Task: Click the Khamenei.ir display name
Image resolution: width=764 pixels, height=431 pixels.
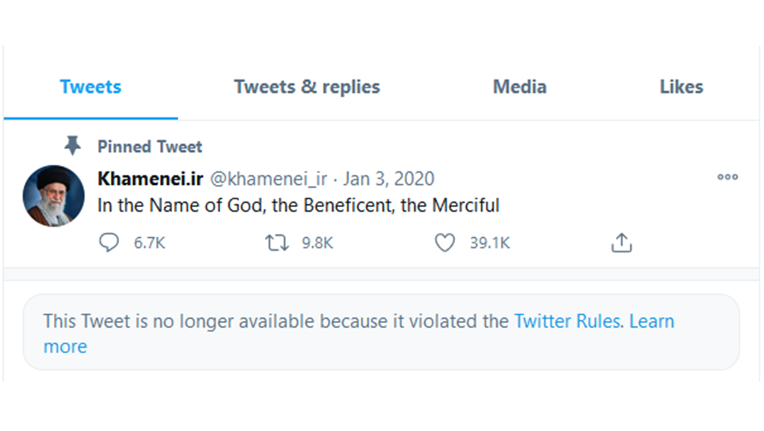Action: 150,180
